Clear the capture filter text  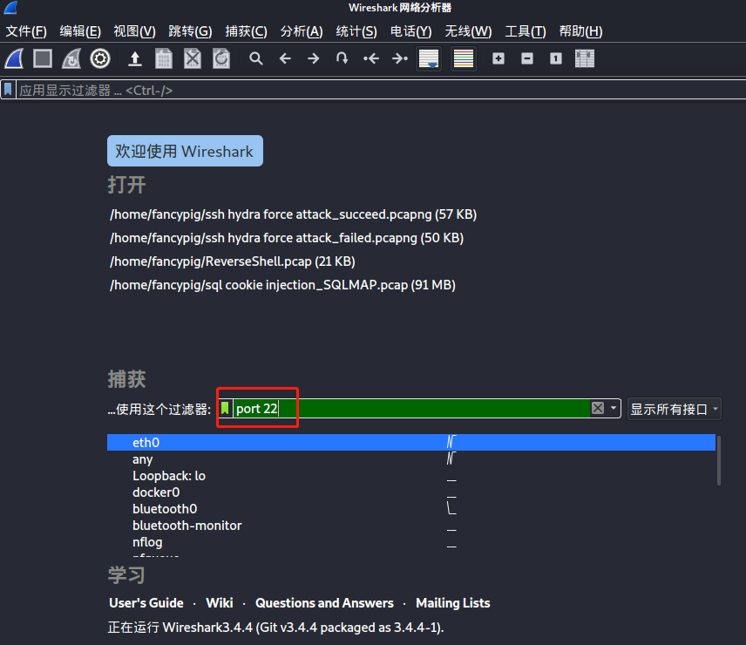click(x=598, y=408)
